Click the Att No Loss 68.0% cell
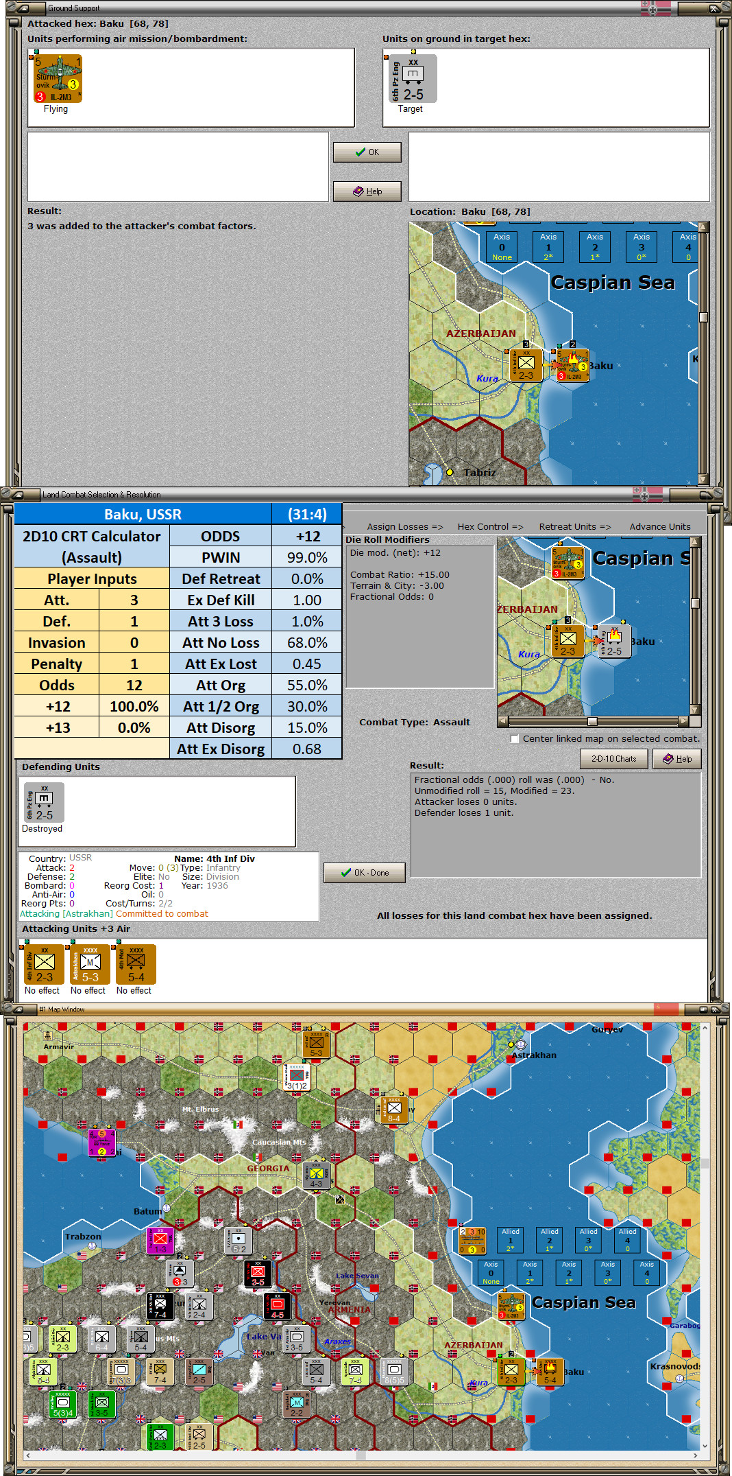The width and height of the screenshot is (732, 1476). pos(307,642)
